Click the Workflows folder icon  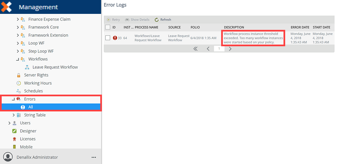pyautogui.click(x=23, y=59)
